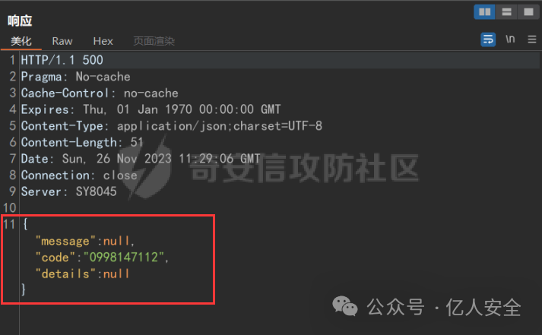Click the "details" null value

click(x=116, y=274)
